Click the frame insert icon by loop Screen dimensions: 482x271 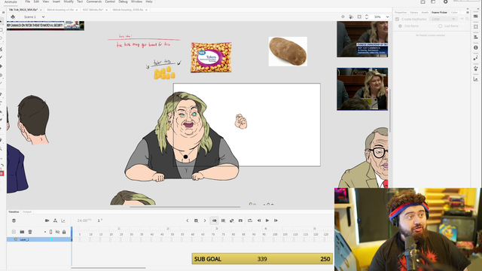pos(240,221)
